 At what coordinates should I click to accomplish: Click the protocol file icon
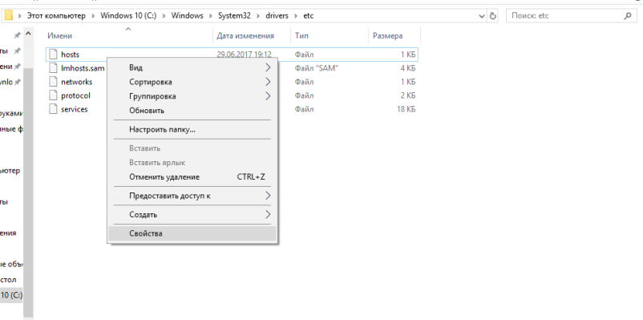click(53, 95)
